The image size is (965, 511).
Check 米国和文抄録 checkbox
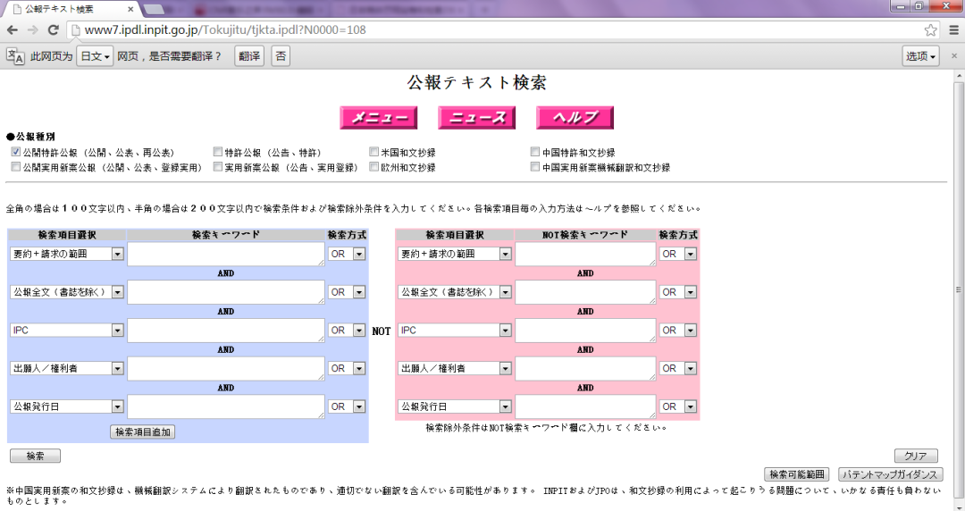coord(374,152)
